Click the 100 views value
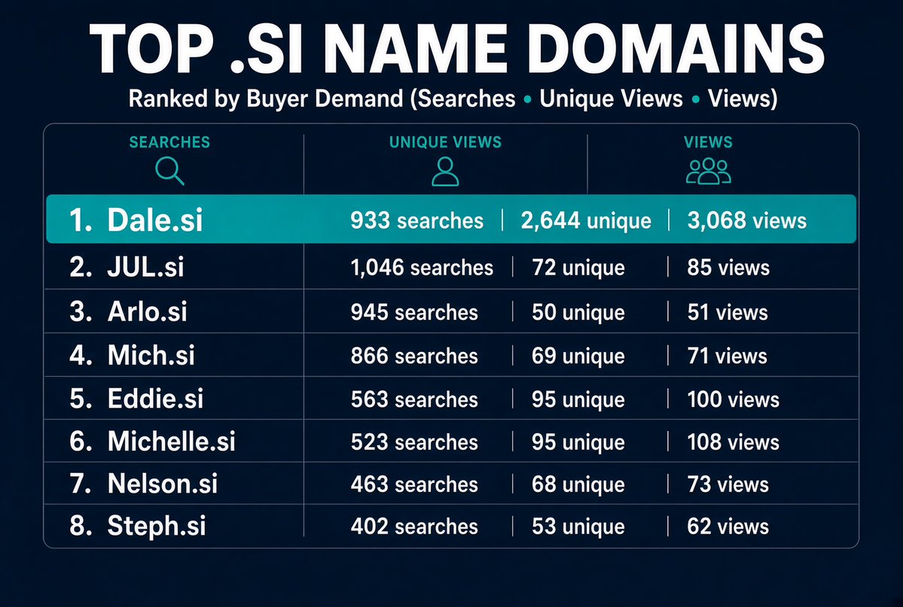The width and height of the screenshot is (903, 607). coord(733,399)
